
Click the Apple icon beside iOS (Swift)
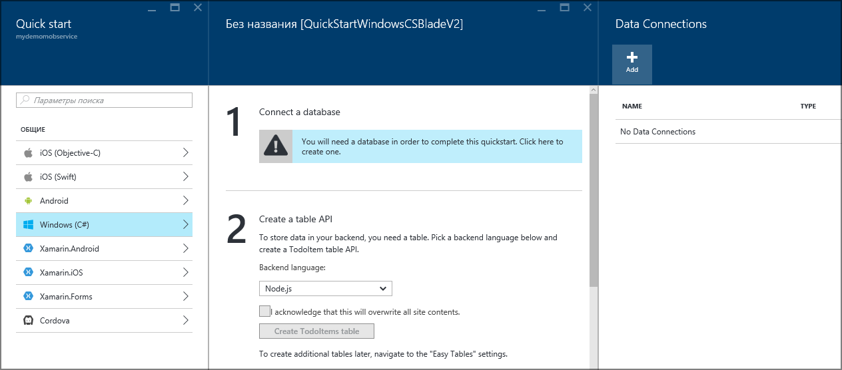(x=28, y=176)
